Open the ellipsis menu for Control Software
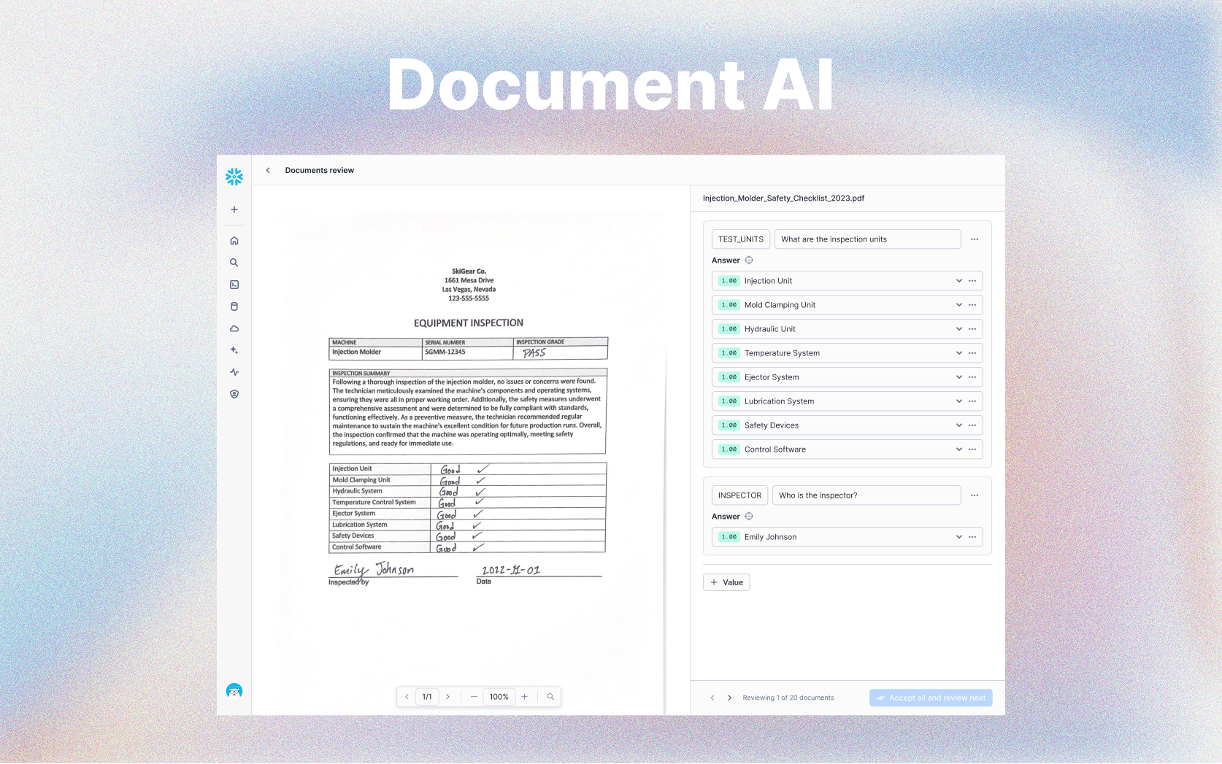Screen dimensions: 1222x764 tap(972, 449)
